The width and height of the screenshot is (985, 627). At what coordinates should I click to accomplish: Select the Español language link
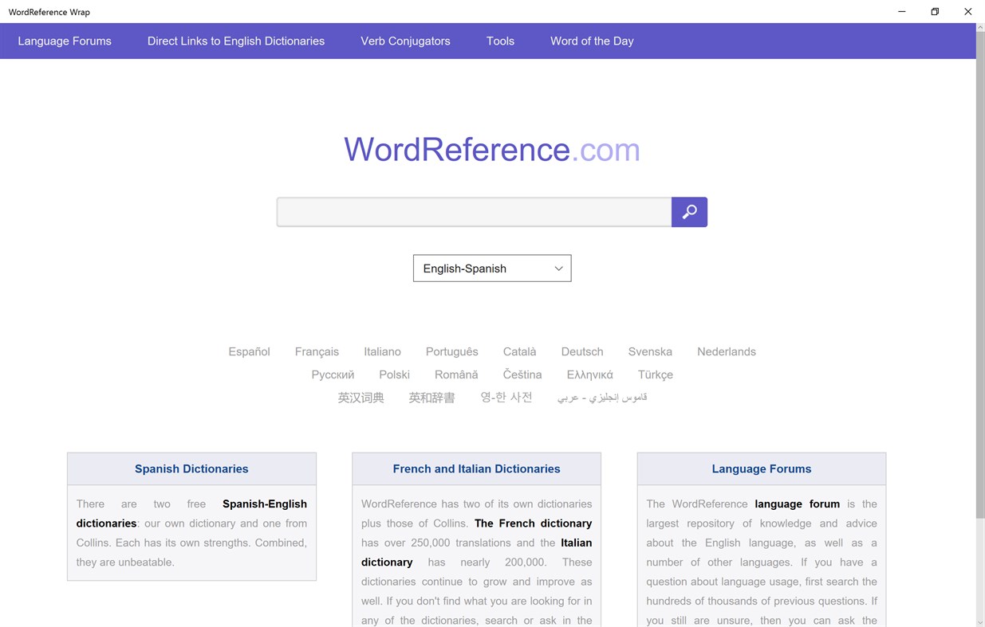click(x=249, y=351)
